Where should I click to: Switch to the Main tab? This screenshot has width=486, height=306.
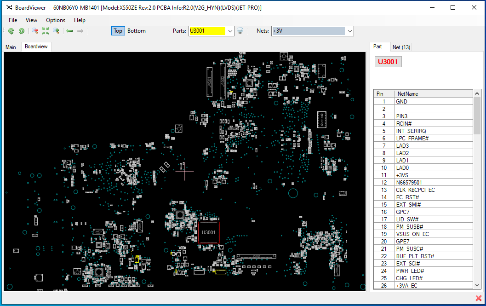pos(11,47)
